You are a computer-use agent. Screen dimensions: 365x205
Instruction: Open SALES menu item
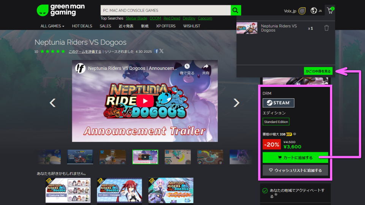[105, 26]
